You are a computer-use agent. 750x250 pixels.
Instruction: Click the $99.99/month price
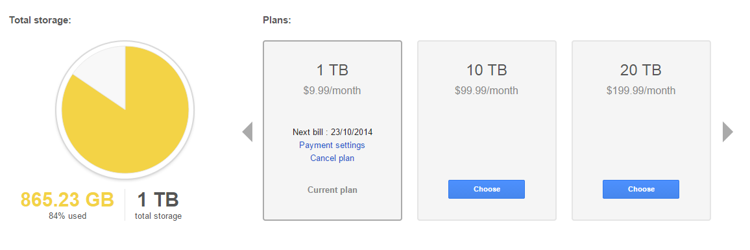pyautogui.click(x=487, y=91)
